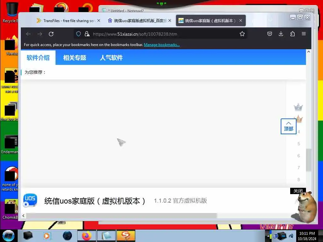Click the vertical scrollbar thumb
The width and height of the screenshot is (323, 242).
click(308, 160)
